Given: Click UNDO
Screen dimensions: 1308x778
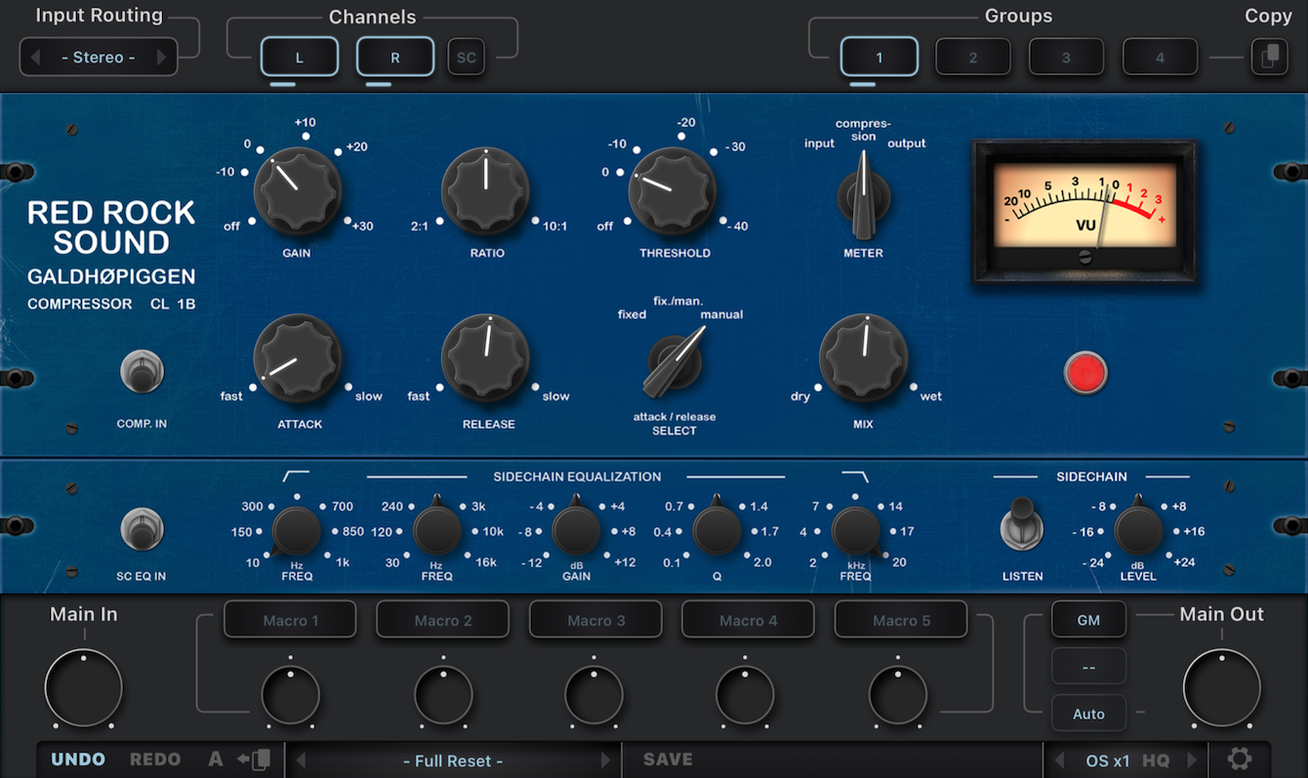Looking at the screenshot, I should click(78, 759).
